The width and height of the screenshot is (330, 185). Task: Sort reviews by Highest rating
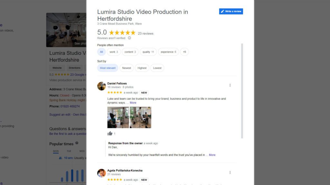[x=142, y=68]
